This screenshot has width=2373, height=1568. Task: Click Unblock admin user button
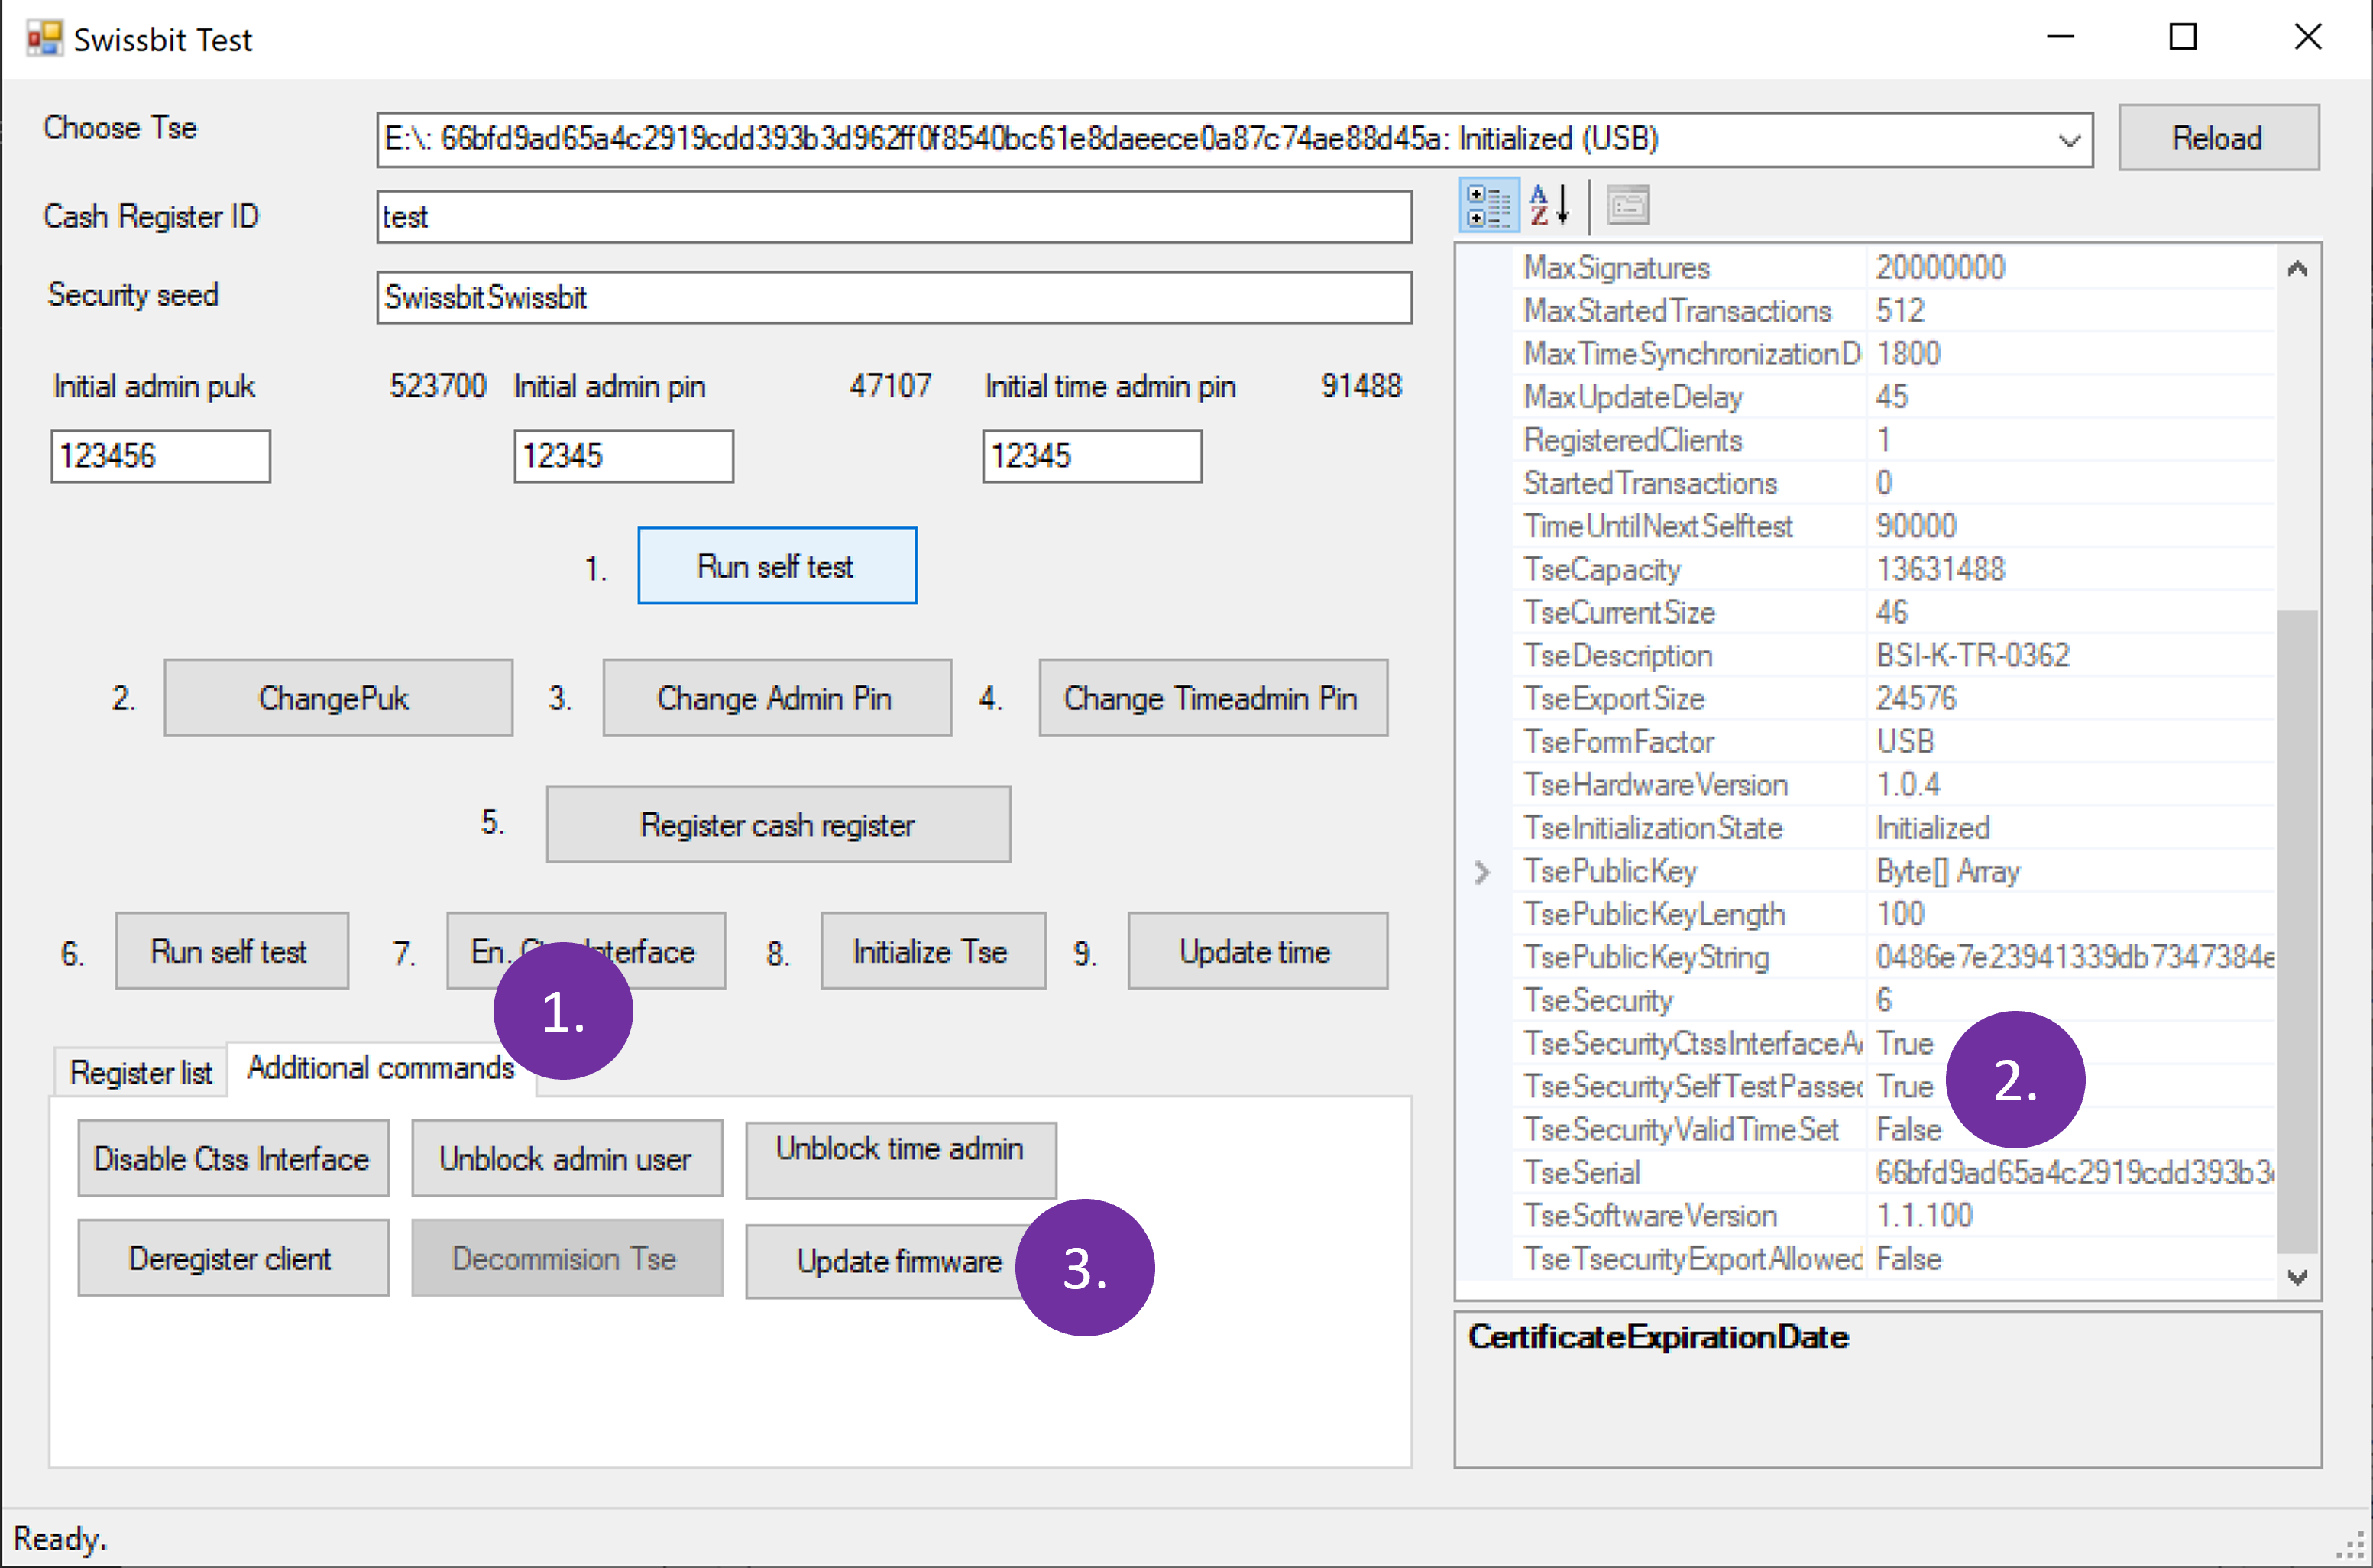point(567,1158)
